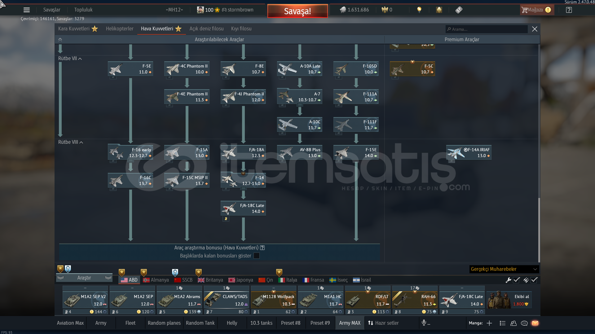The width and height of the screenshot is (595, 334).
Task: Select the CLAWS/TADS vehicle slot
Action: 226,300
